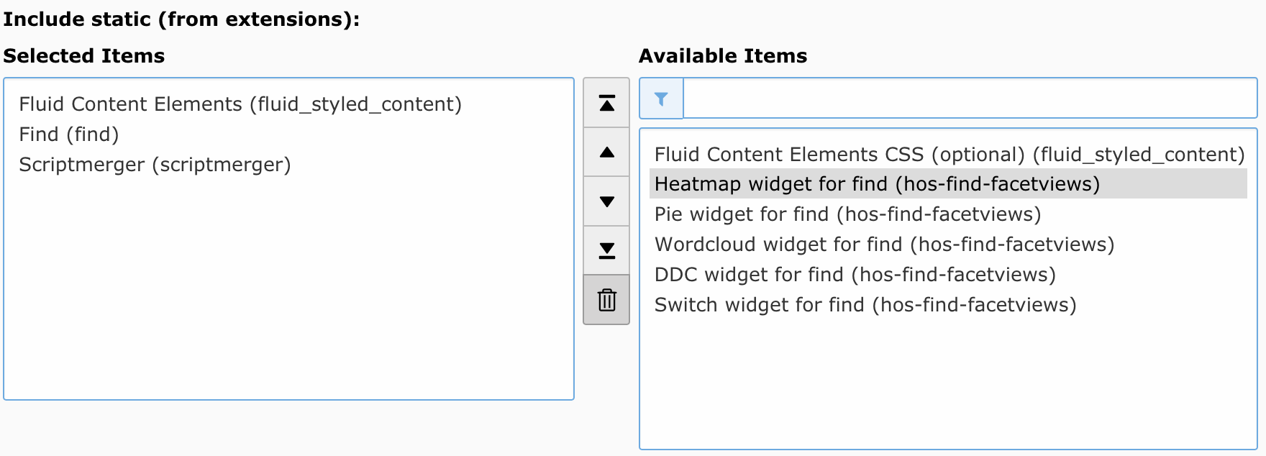Move selected item to the bottom
1266x456 pixels.
(606, 251)
